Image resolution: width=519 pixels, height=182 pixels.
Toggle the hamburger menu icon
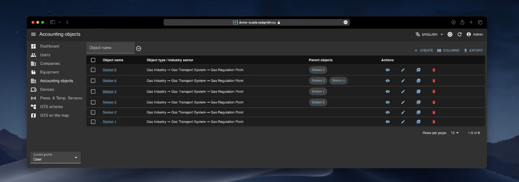point(33,34)
